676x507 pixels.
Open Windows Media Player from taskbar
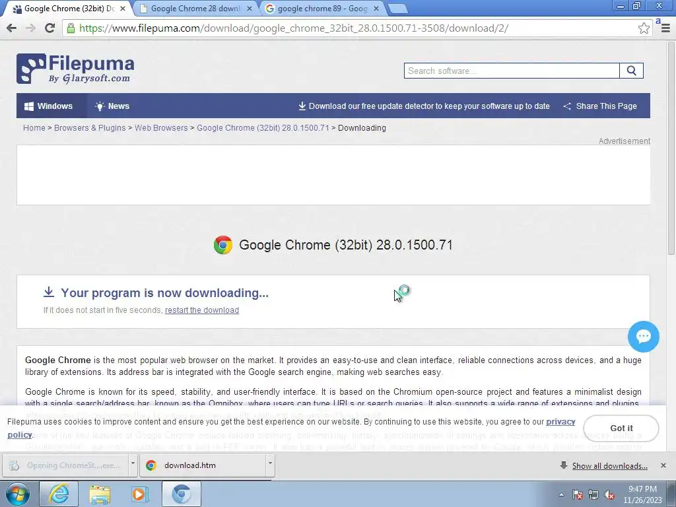click(140, 494)
